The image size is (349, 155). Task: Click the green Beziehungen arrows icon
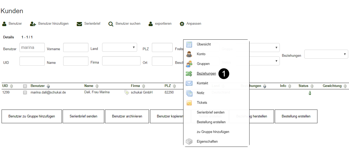(189, 74)
